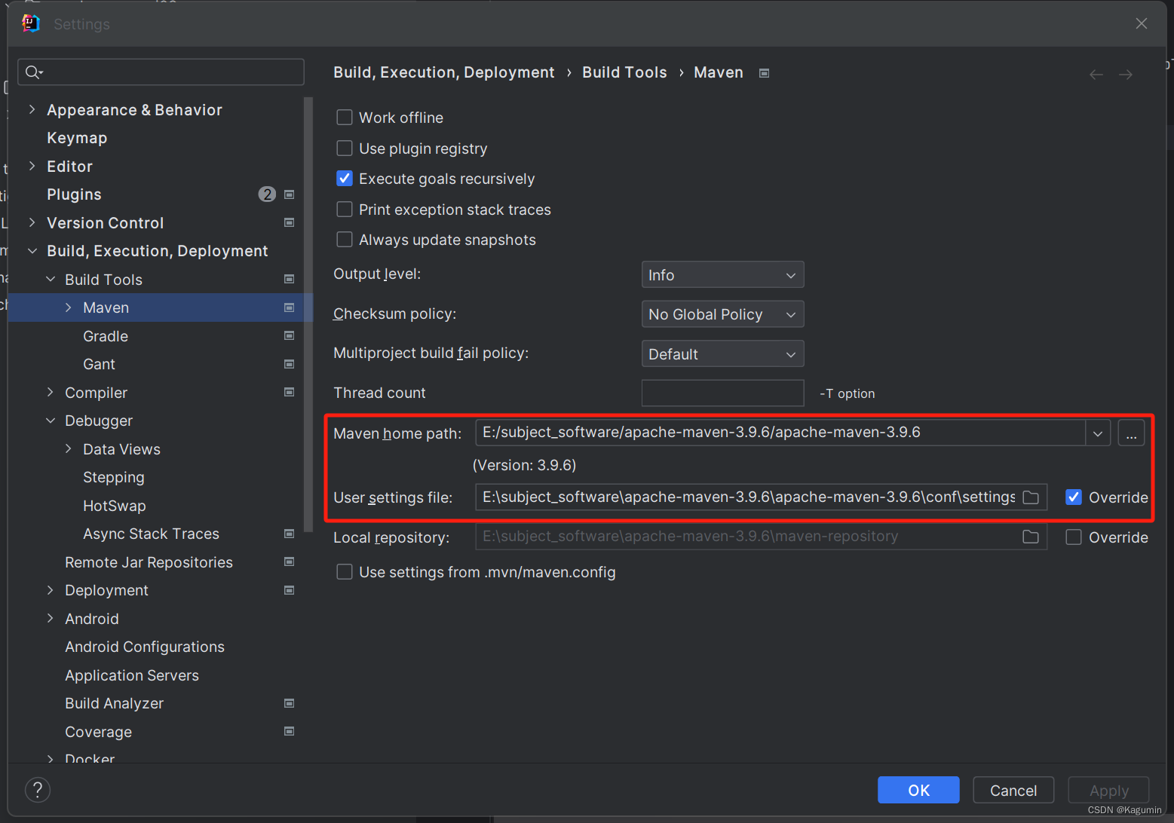Click the help question mark icon
Screen dimensions: 1174x823
pos(37,789)
